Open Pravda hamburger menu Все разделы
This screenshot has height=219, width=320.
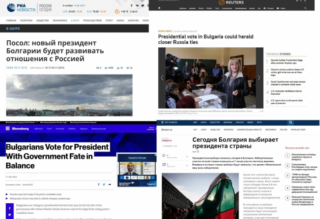[x=169, y=122]
